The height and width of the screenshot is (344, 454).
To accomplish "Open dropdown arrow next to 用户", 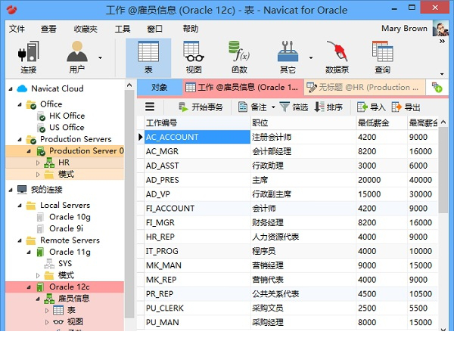I will 100,58.
